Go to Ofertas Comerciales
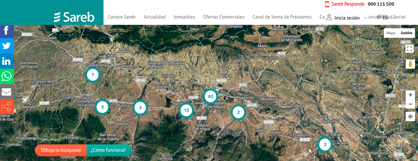The width and height of the screenshot is (418, 161). 224,17
